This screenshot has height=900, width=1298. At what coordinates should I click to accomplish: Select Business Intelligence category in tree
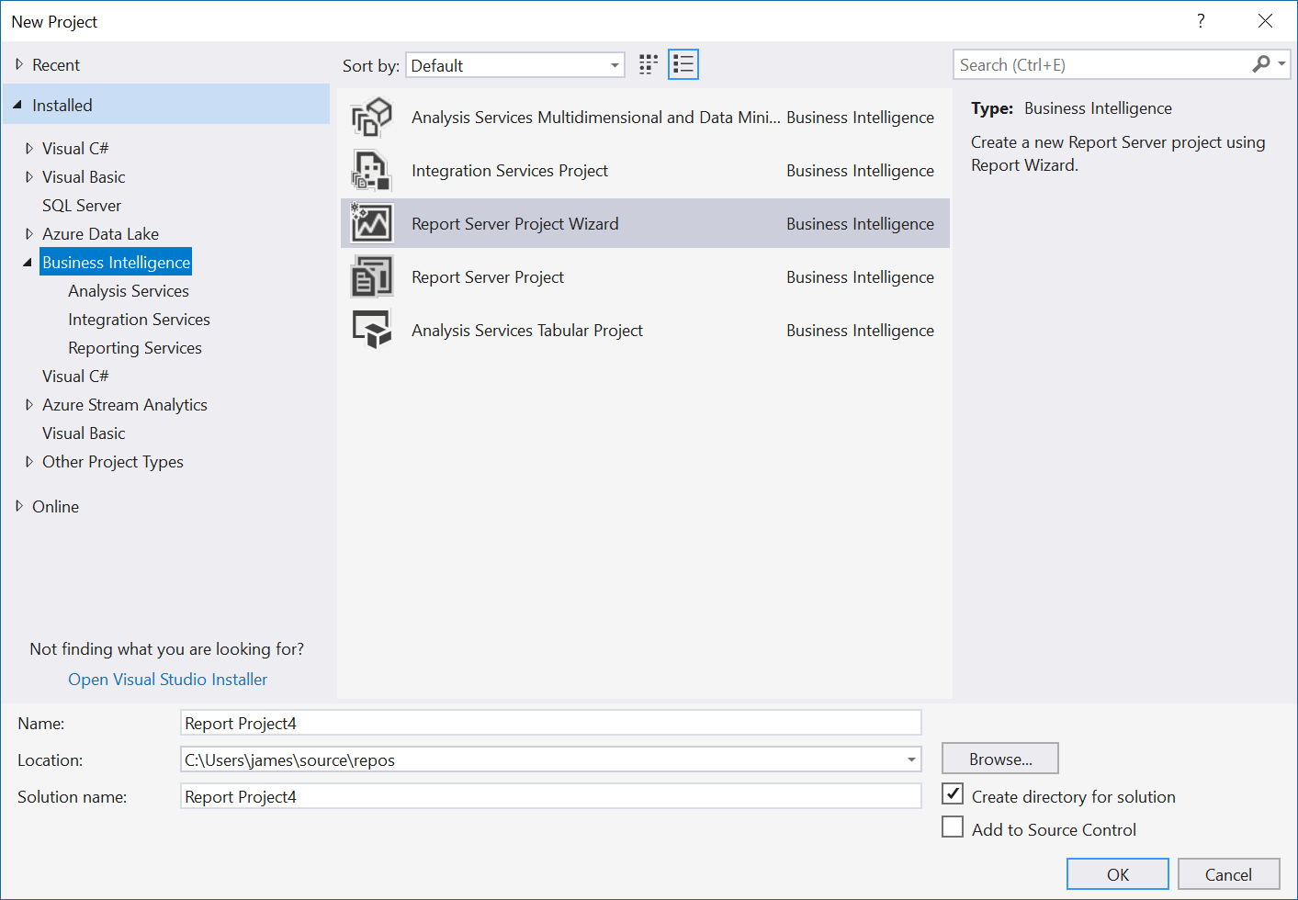[x=117, y=263]
